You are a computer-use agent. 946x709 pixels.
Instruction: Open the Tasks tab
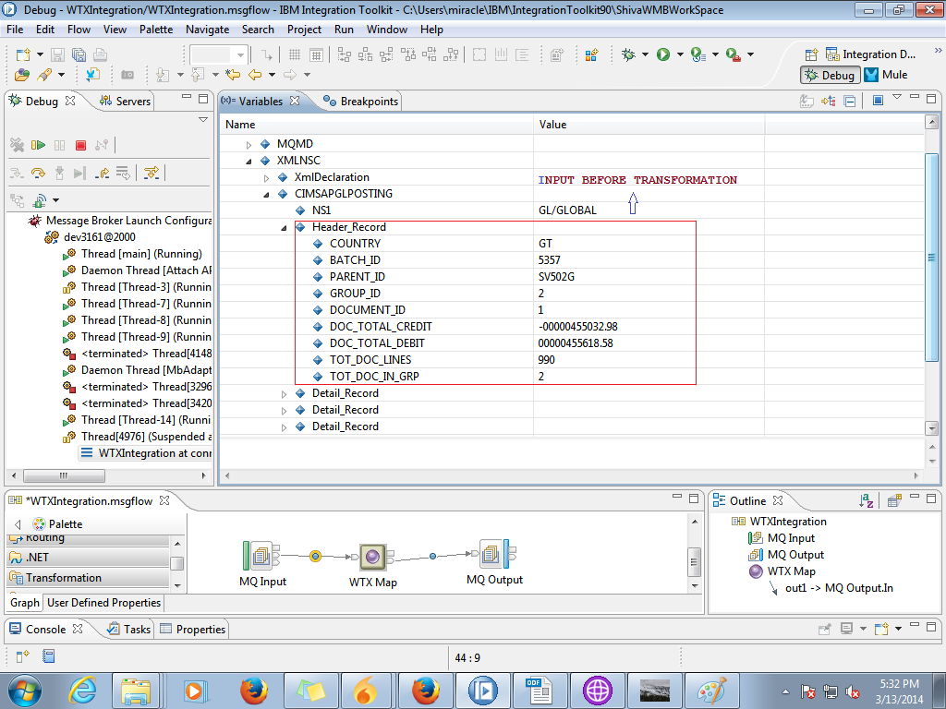pos(129,630)
